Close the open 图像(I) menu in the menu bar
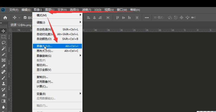The image size is (216, 112). point(38,10)
